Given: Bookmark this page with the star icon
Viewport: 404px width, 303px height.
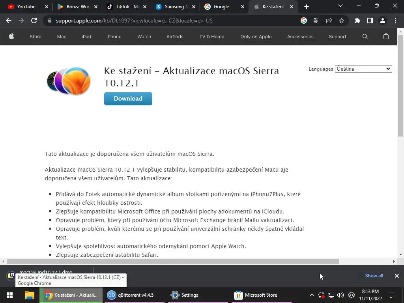Looking at the screenshot, I should [342, 21].
